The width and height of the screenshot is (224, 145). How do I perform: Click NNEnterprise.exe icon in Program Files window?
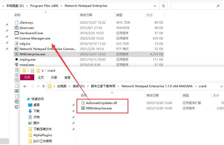pos(17,54)
